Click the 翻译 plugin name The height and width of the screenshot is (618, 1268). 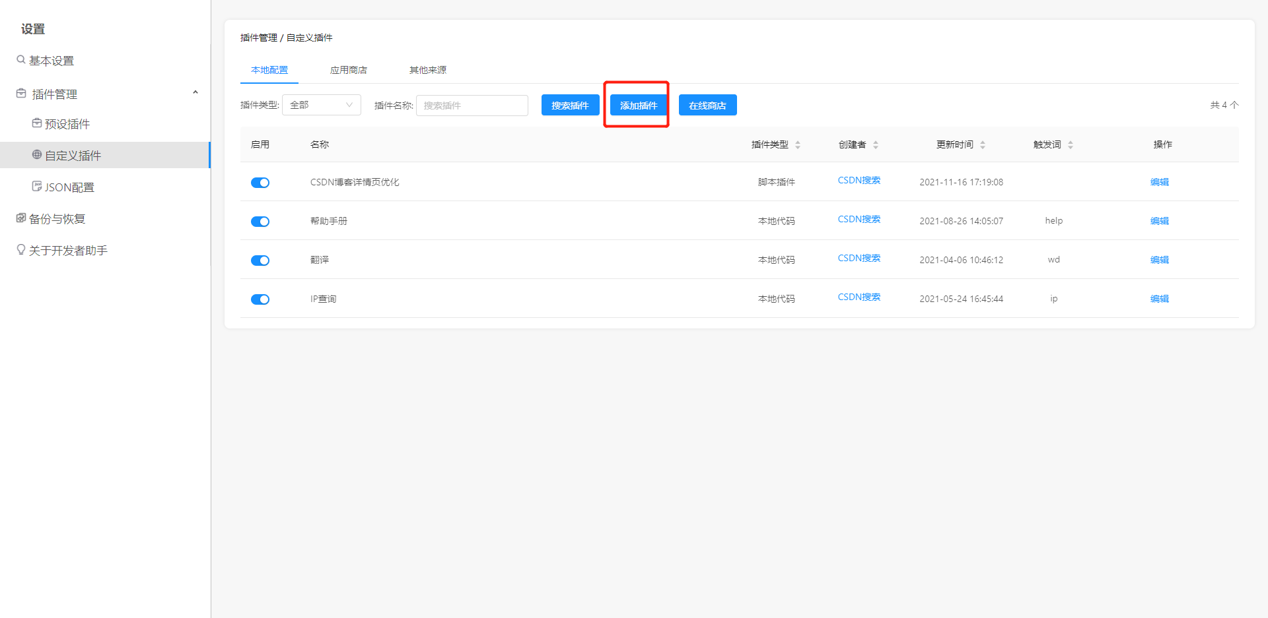coord(320,260)
